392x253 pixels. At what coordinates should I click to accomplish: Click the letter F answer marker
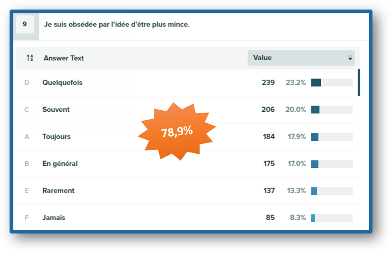(x=27, y=218)
